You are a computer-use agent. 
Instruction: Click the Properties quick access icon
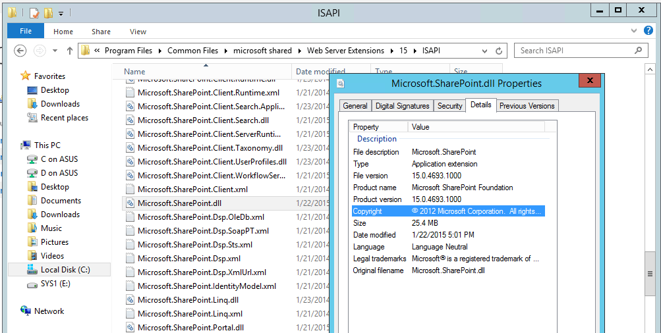coord(34,13)
